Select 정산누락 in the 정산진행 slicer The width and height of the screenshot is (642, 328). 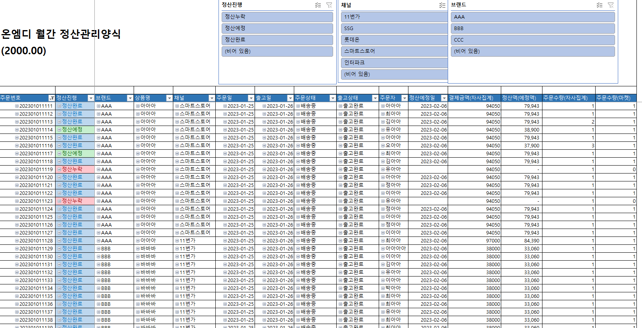[277, 17]
